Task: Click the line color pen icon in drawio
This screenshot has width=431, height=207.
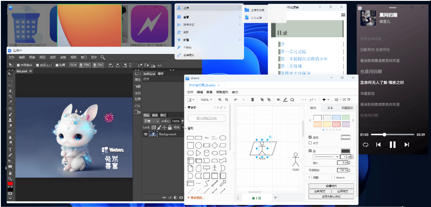Action: click(285, 100)
